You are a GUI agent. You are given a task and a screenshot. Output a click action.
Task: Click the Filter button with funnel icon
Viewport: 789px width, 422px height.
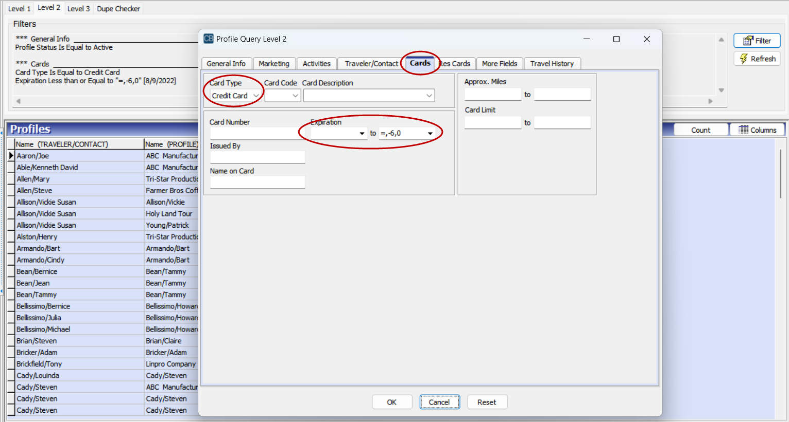757,41
